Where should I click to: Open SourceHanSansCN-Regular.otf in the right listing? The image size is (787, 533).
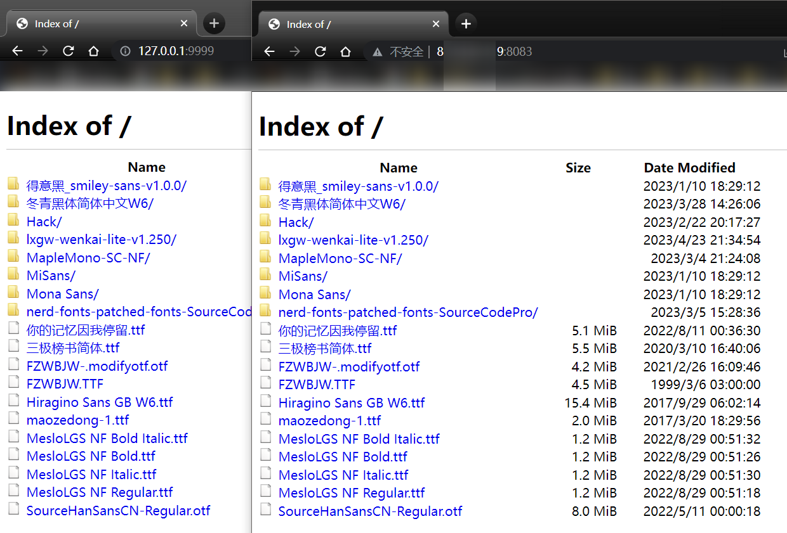click(x=370, y=511)
